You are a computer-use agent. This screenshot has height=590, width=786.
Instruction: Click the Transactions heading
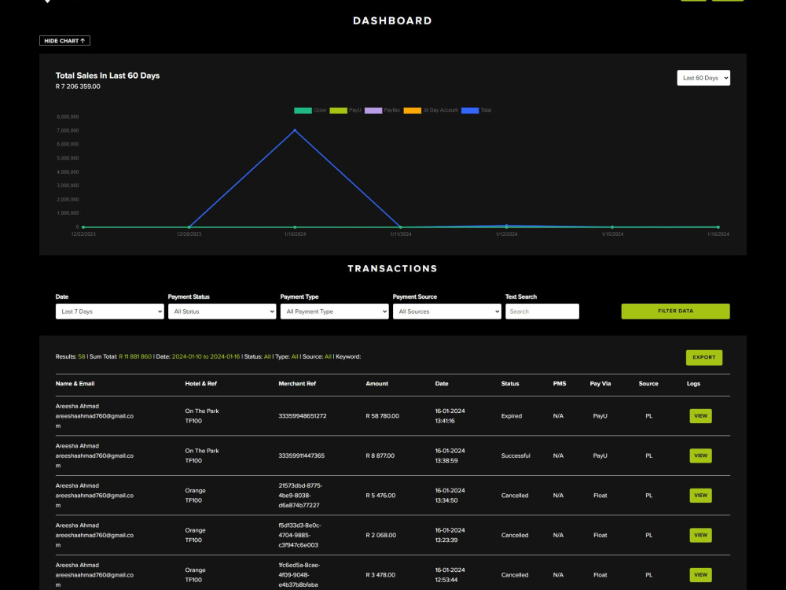tap(392, 268)
